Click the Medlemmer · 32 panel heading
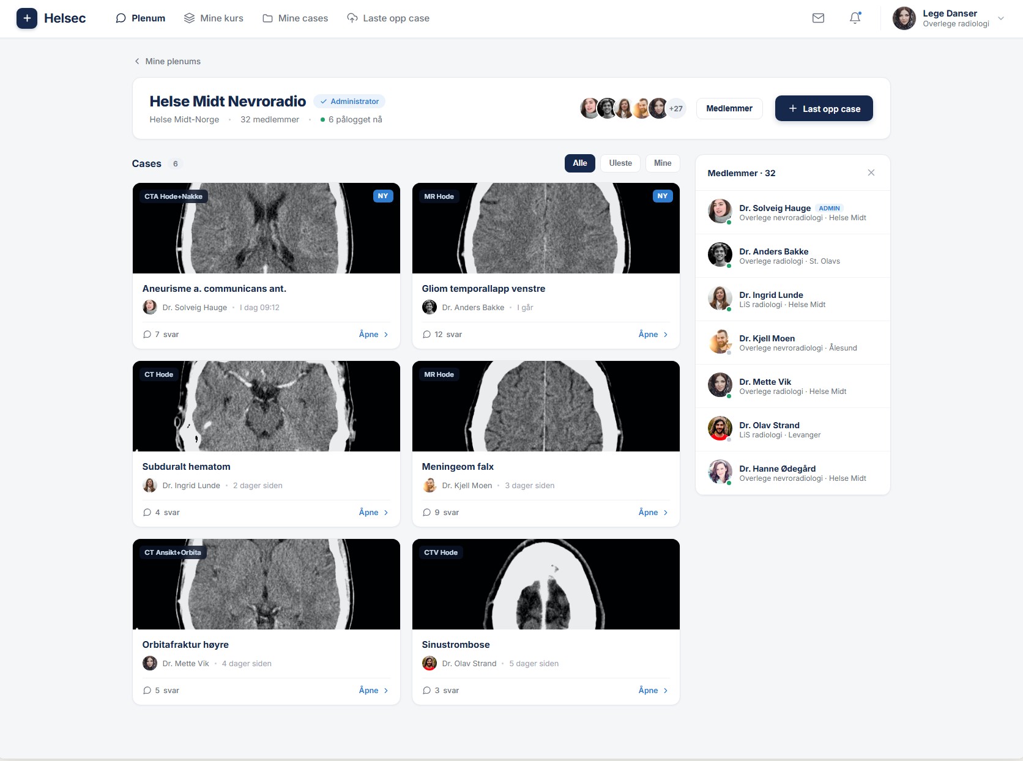 point(742,173)
